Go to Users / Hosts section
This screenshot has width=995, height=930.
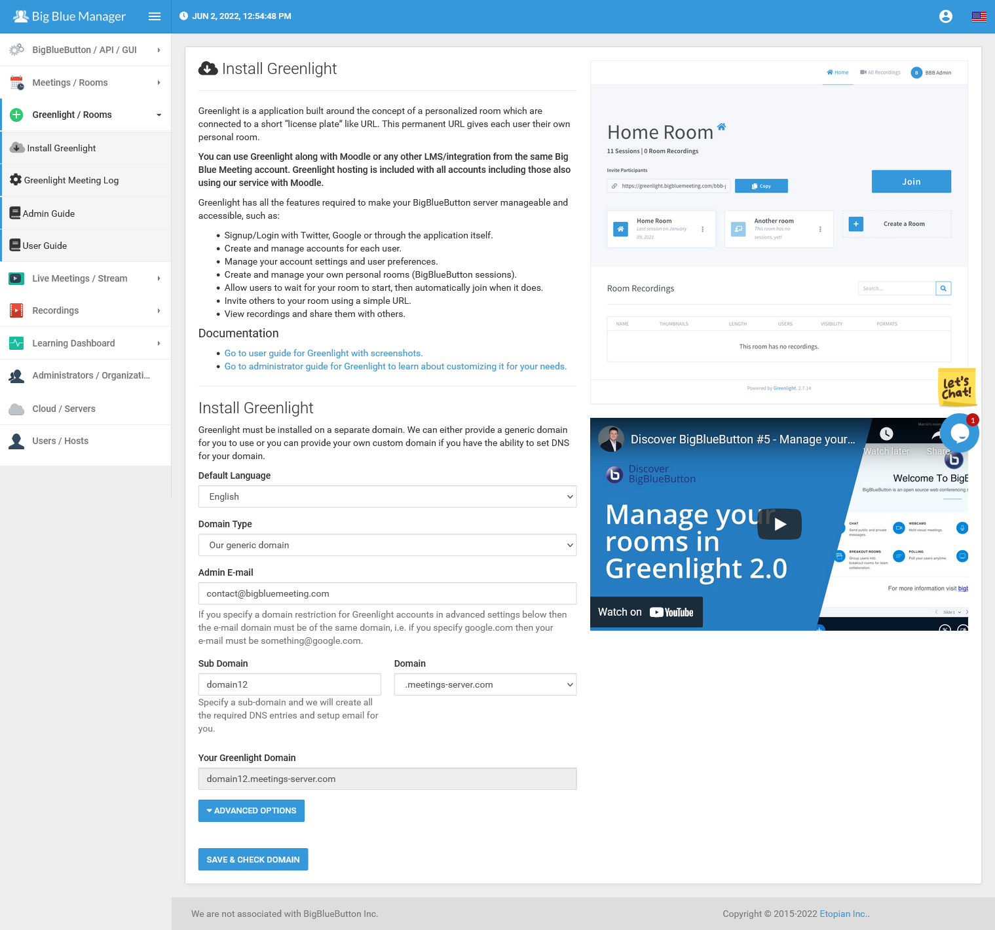pos(85,441)
